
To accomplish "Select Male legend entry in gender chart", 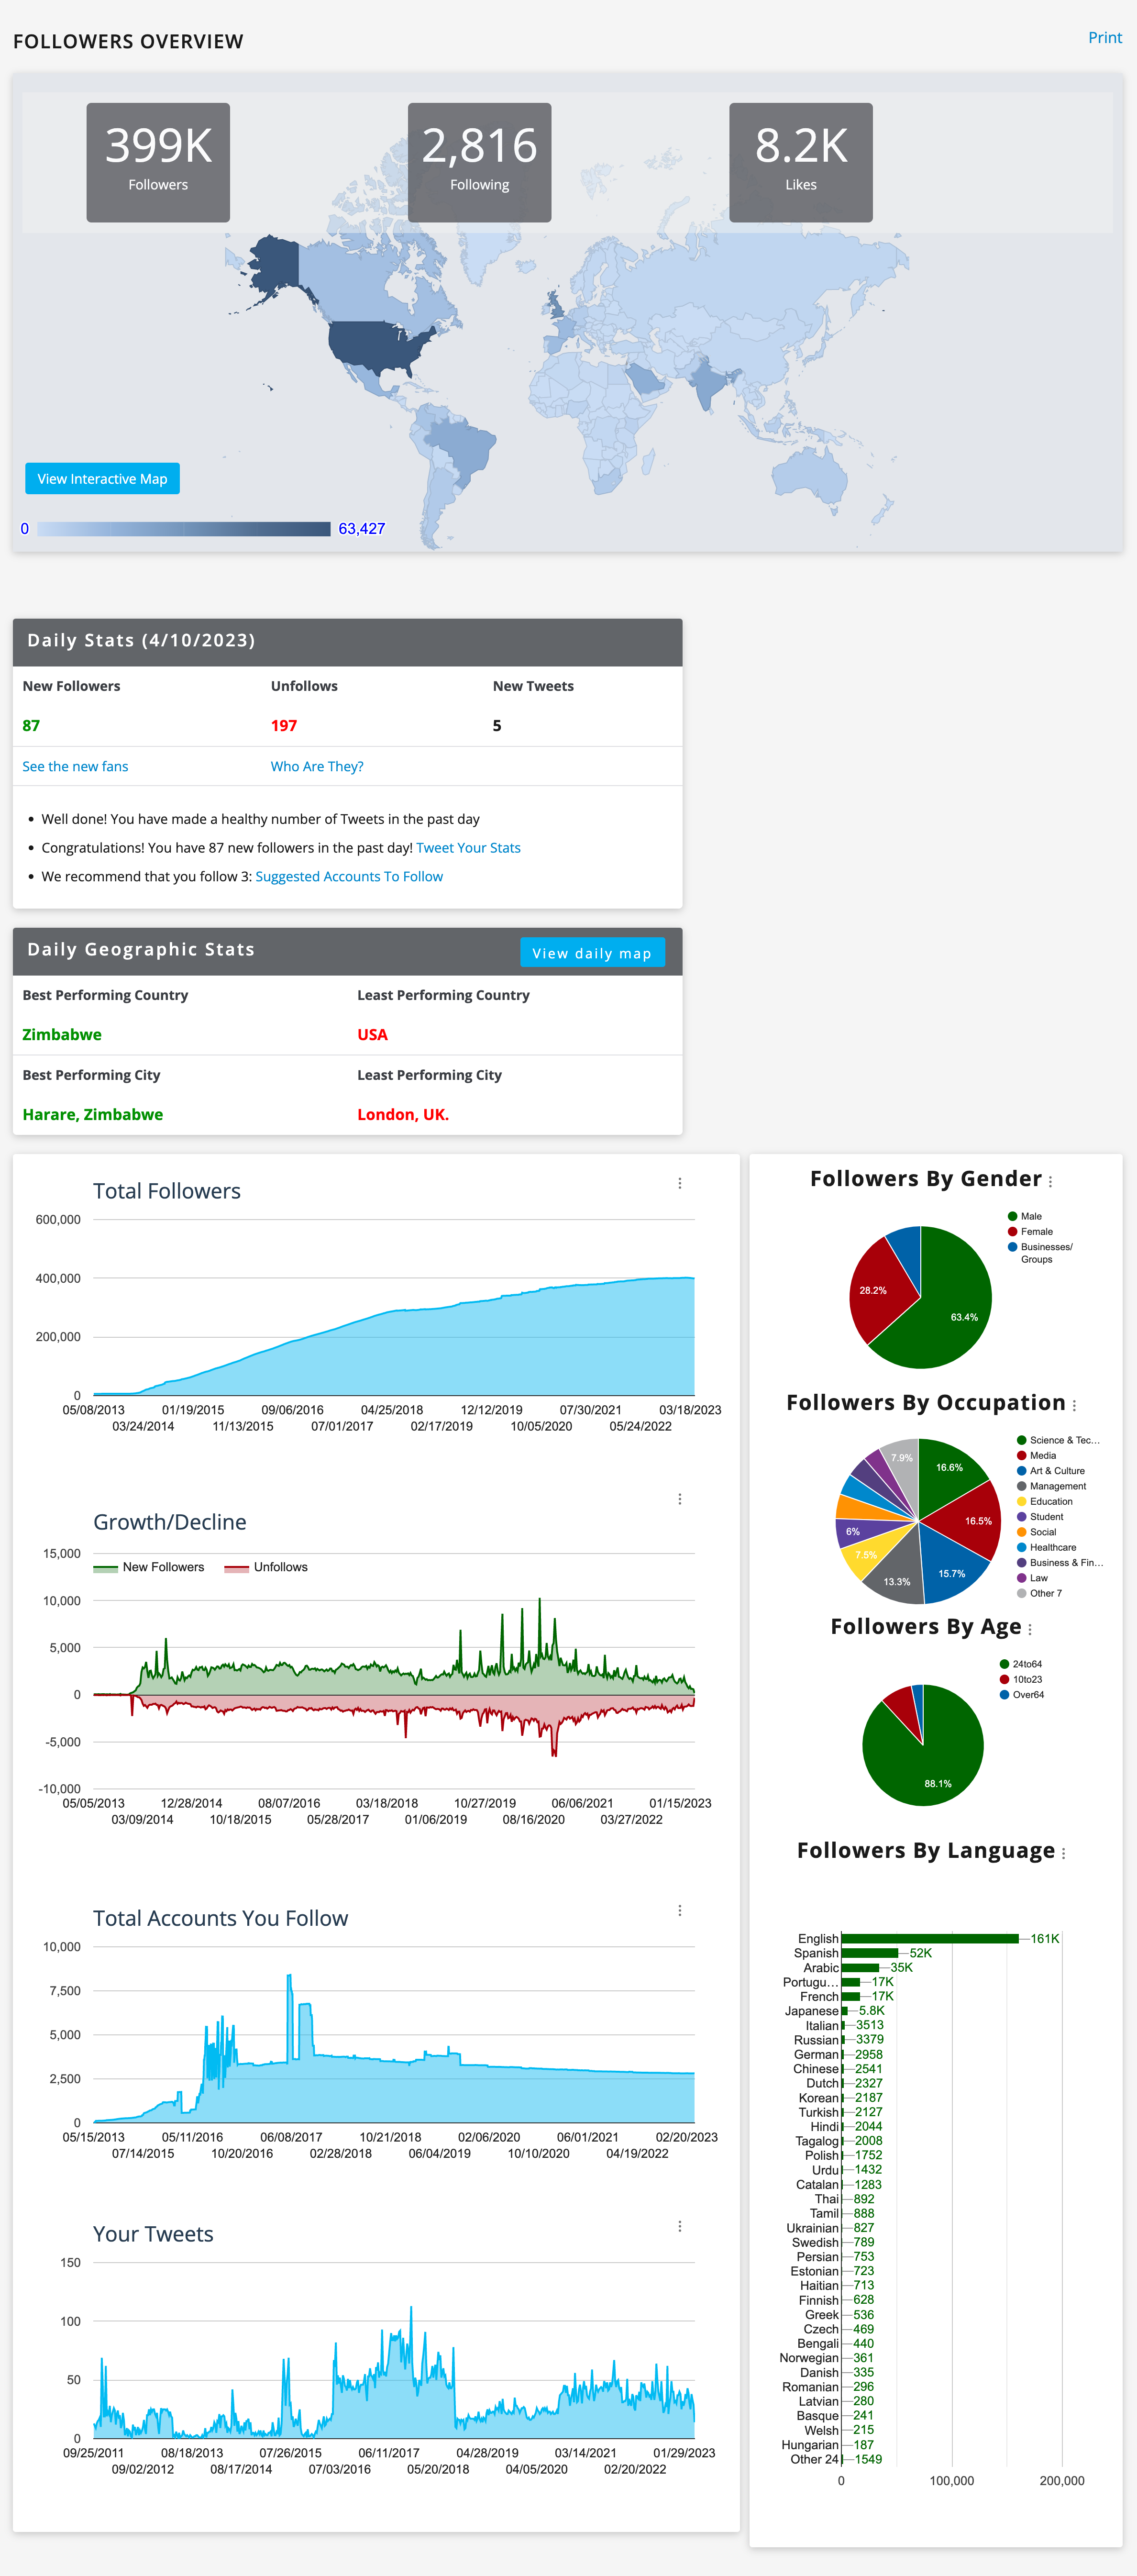I will coord(1025,1216).
